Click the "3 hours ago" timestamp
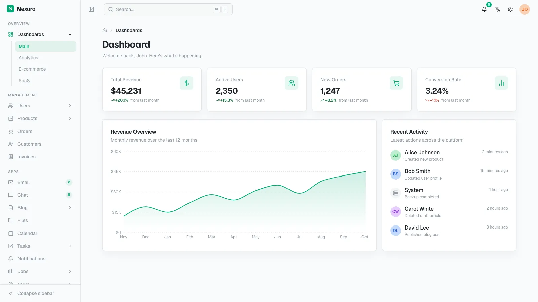Screen dimensions: 538x302 tap(497, 227)
